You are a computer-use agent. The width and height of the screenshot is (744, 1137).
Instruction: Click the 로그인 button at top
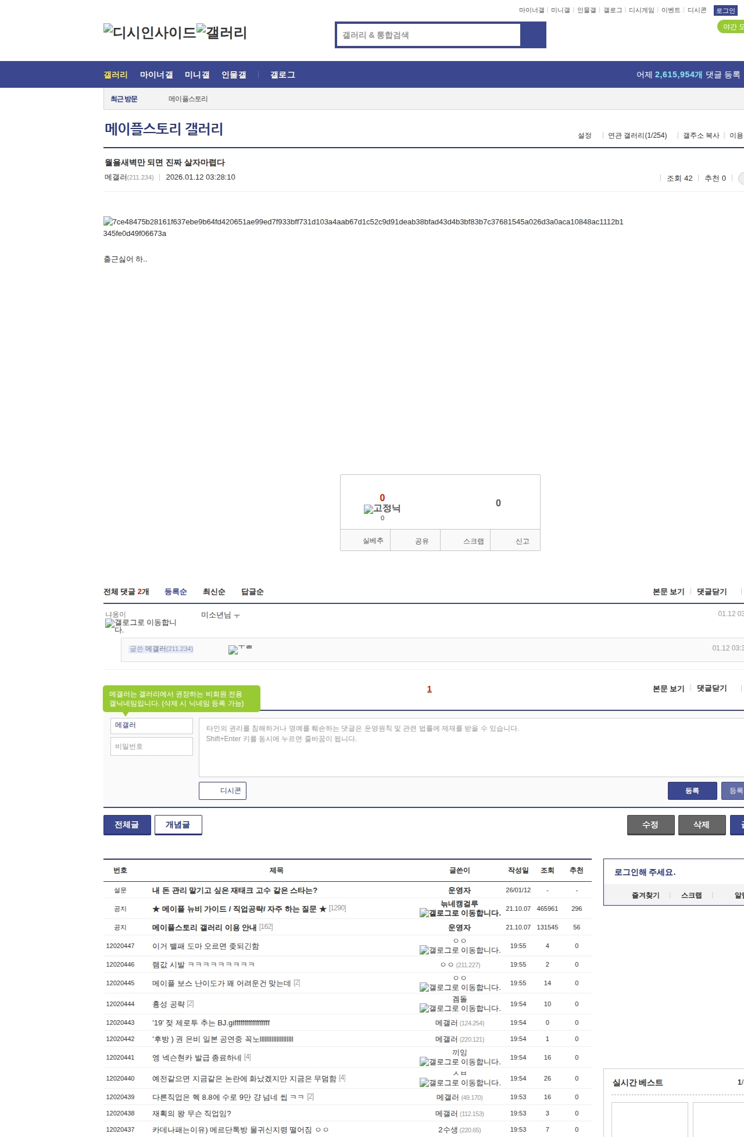click(725, 10)
